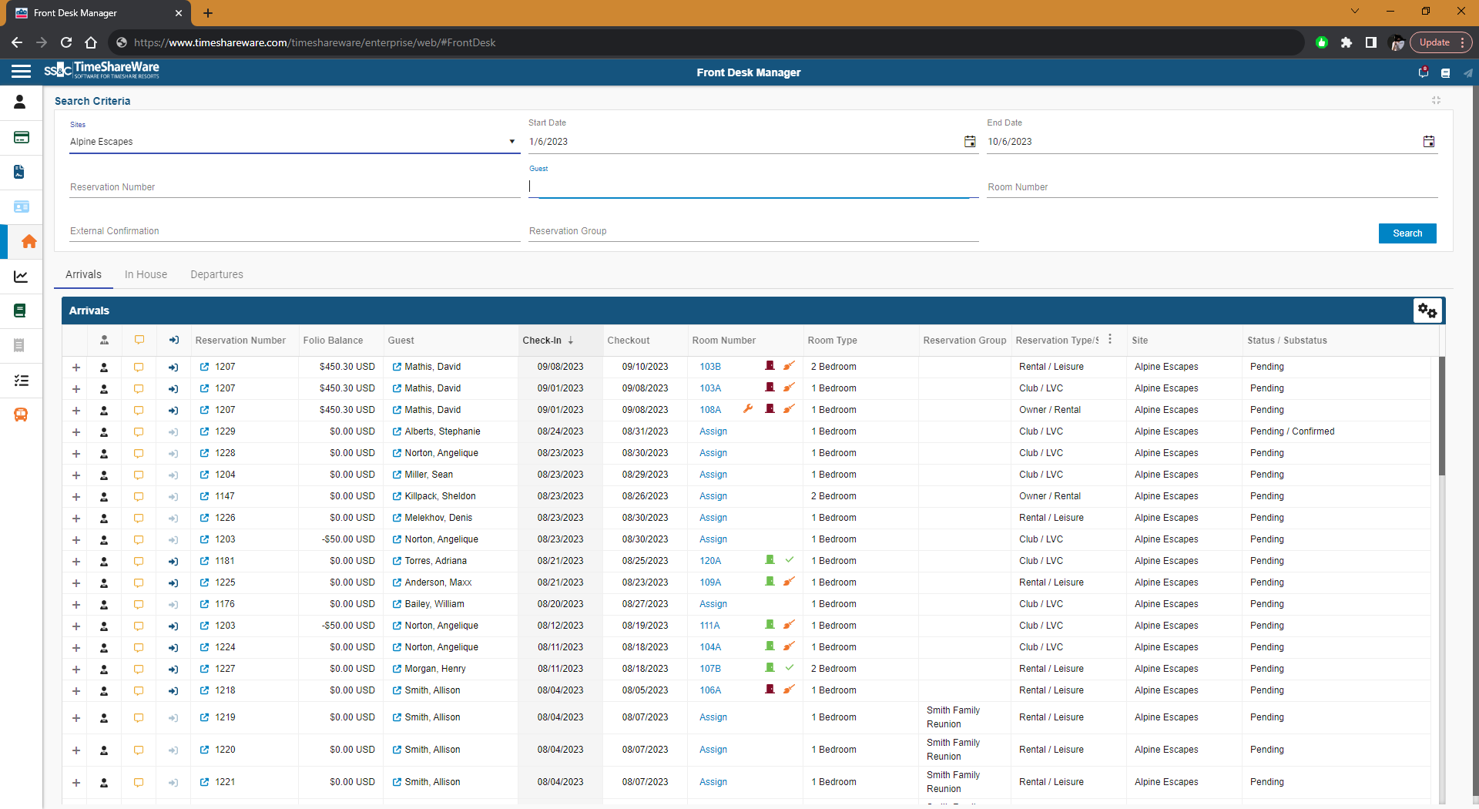1479x809 pixels.
Task: Click the red door icon next to room 103A
Action: 769,388
